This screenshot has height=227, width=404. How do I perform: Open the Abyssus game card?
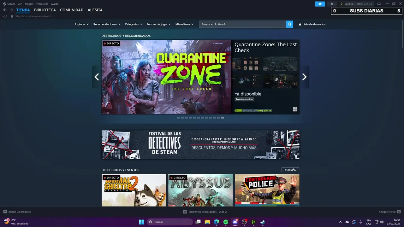[200, 190]
